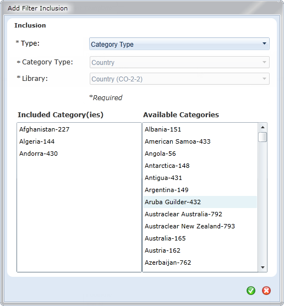The width and height of the screenshot is (284, 306).
Task: Select the highlighted Aruba Guilder-432 item
Action: [200, 202]
